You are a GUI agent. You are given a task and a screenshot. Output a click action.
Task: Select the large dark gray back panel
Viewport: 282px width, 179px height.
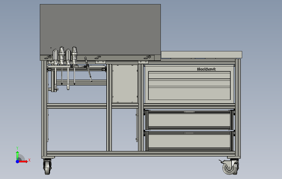tap(100, 30)
